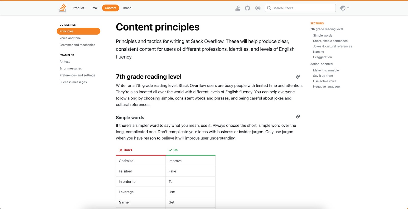
Task: Jump to Naming section
Action: (318, 52)
